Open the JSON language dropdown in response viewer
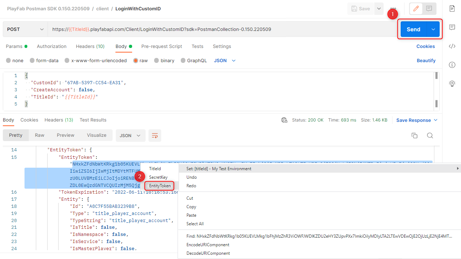The image size is (461, 259). click(x=131, y=135)
